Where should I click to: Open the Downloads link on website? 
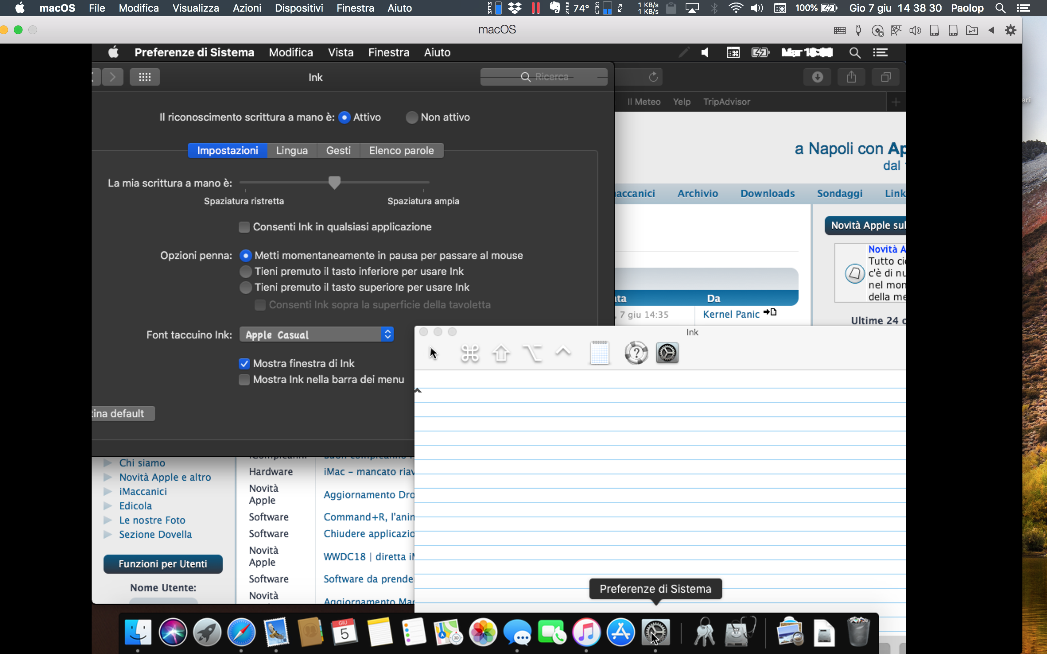click(x=767, y=193)
